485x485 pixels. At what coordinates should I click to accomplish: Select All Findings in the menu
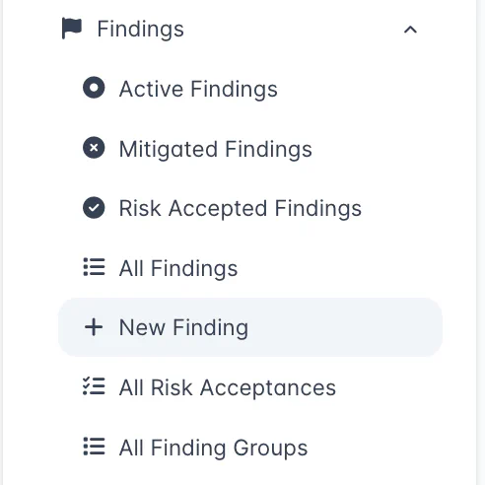[x=178, y=268]
